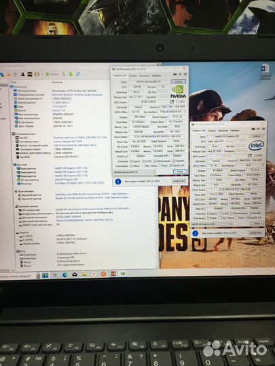Switch to Advanced tab in Intel GPU-Z
Viewport: 275px width, 366px height.
tap(223, 131)
